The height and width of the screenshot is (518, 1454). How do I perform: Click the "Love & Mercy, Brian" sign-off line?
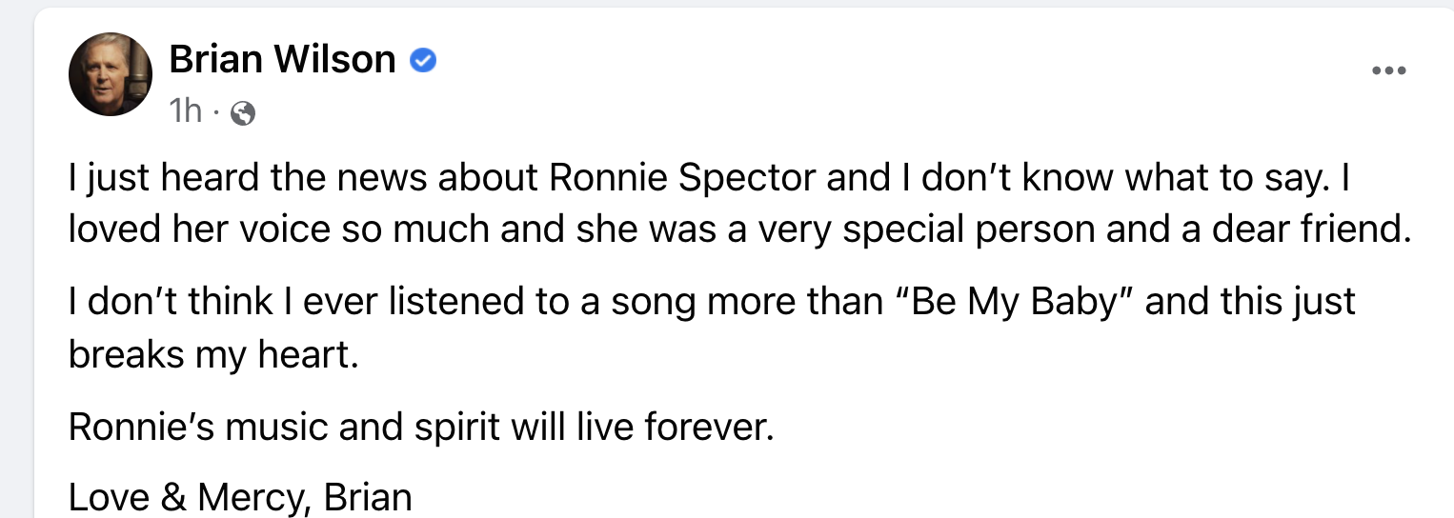[x=240, y=498]
